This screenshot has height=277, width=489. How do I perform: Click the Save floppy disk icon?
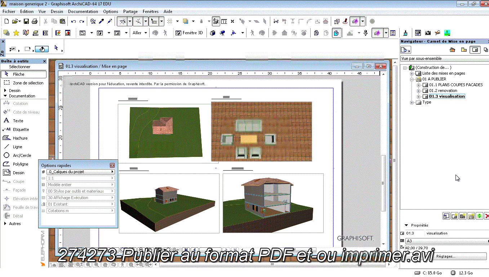pyautogui.click(x=26, y=21)
